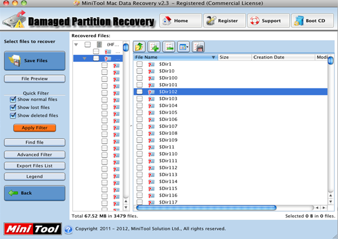Screen dimensions: 338x239
Task: Click the folder icon of $Dir109
Action: click(x=152, y=140)
